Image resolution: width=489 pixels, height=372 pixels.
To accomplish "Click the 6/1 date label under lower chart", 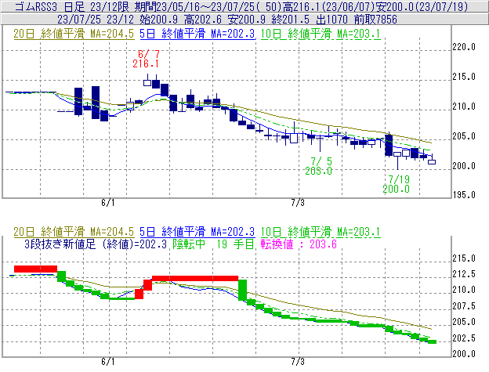I will [108, 362].
